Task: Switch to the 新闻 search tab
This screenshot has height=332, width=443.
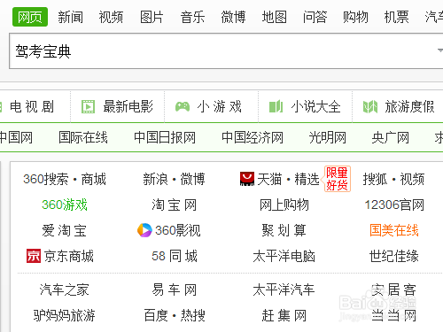Action: [70, 17]
